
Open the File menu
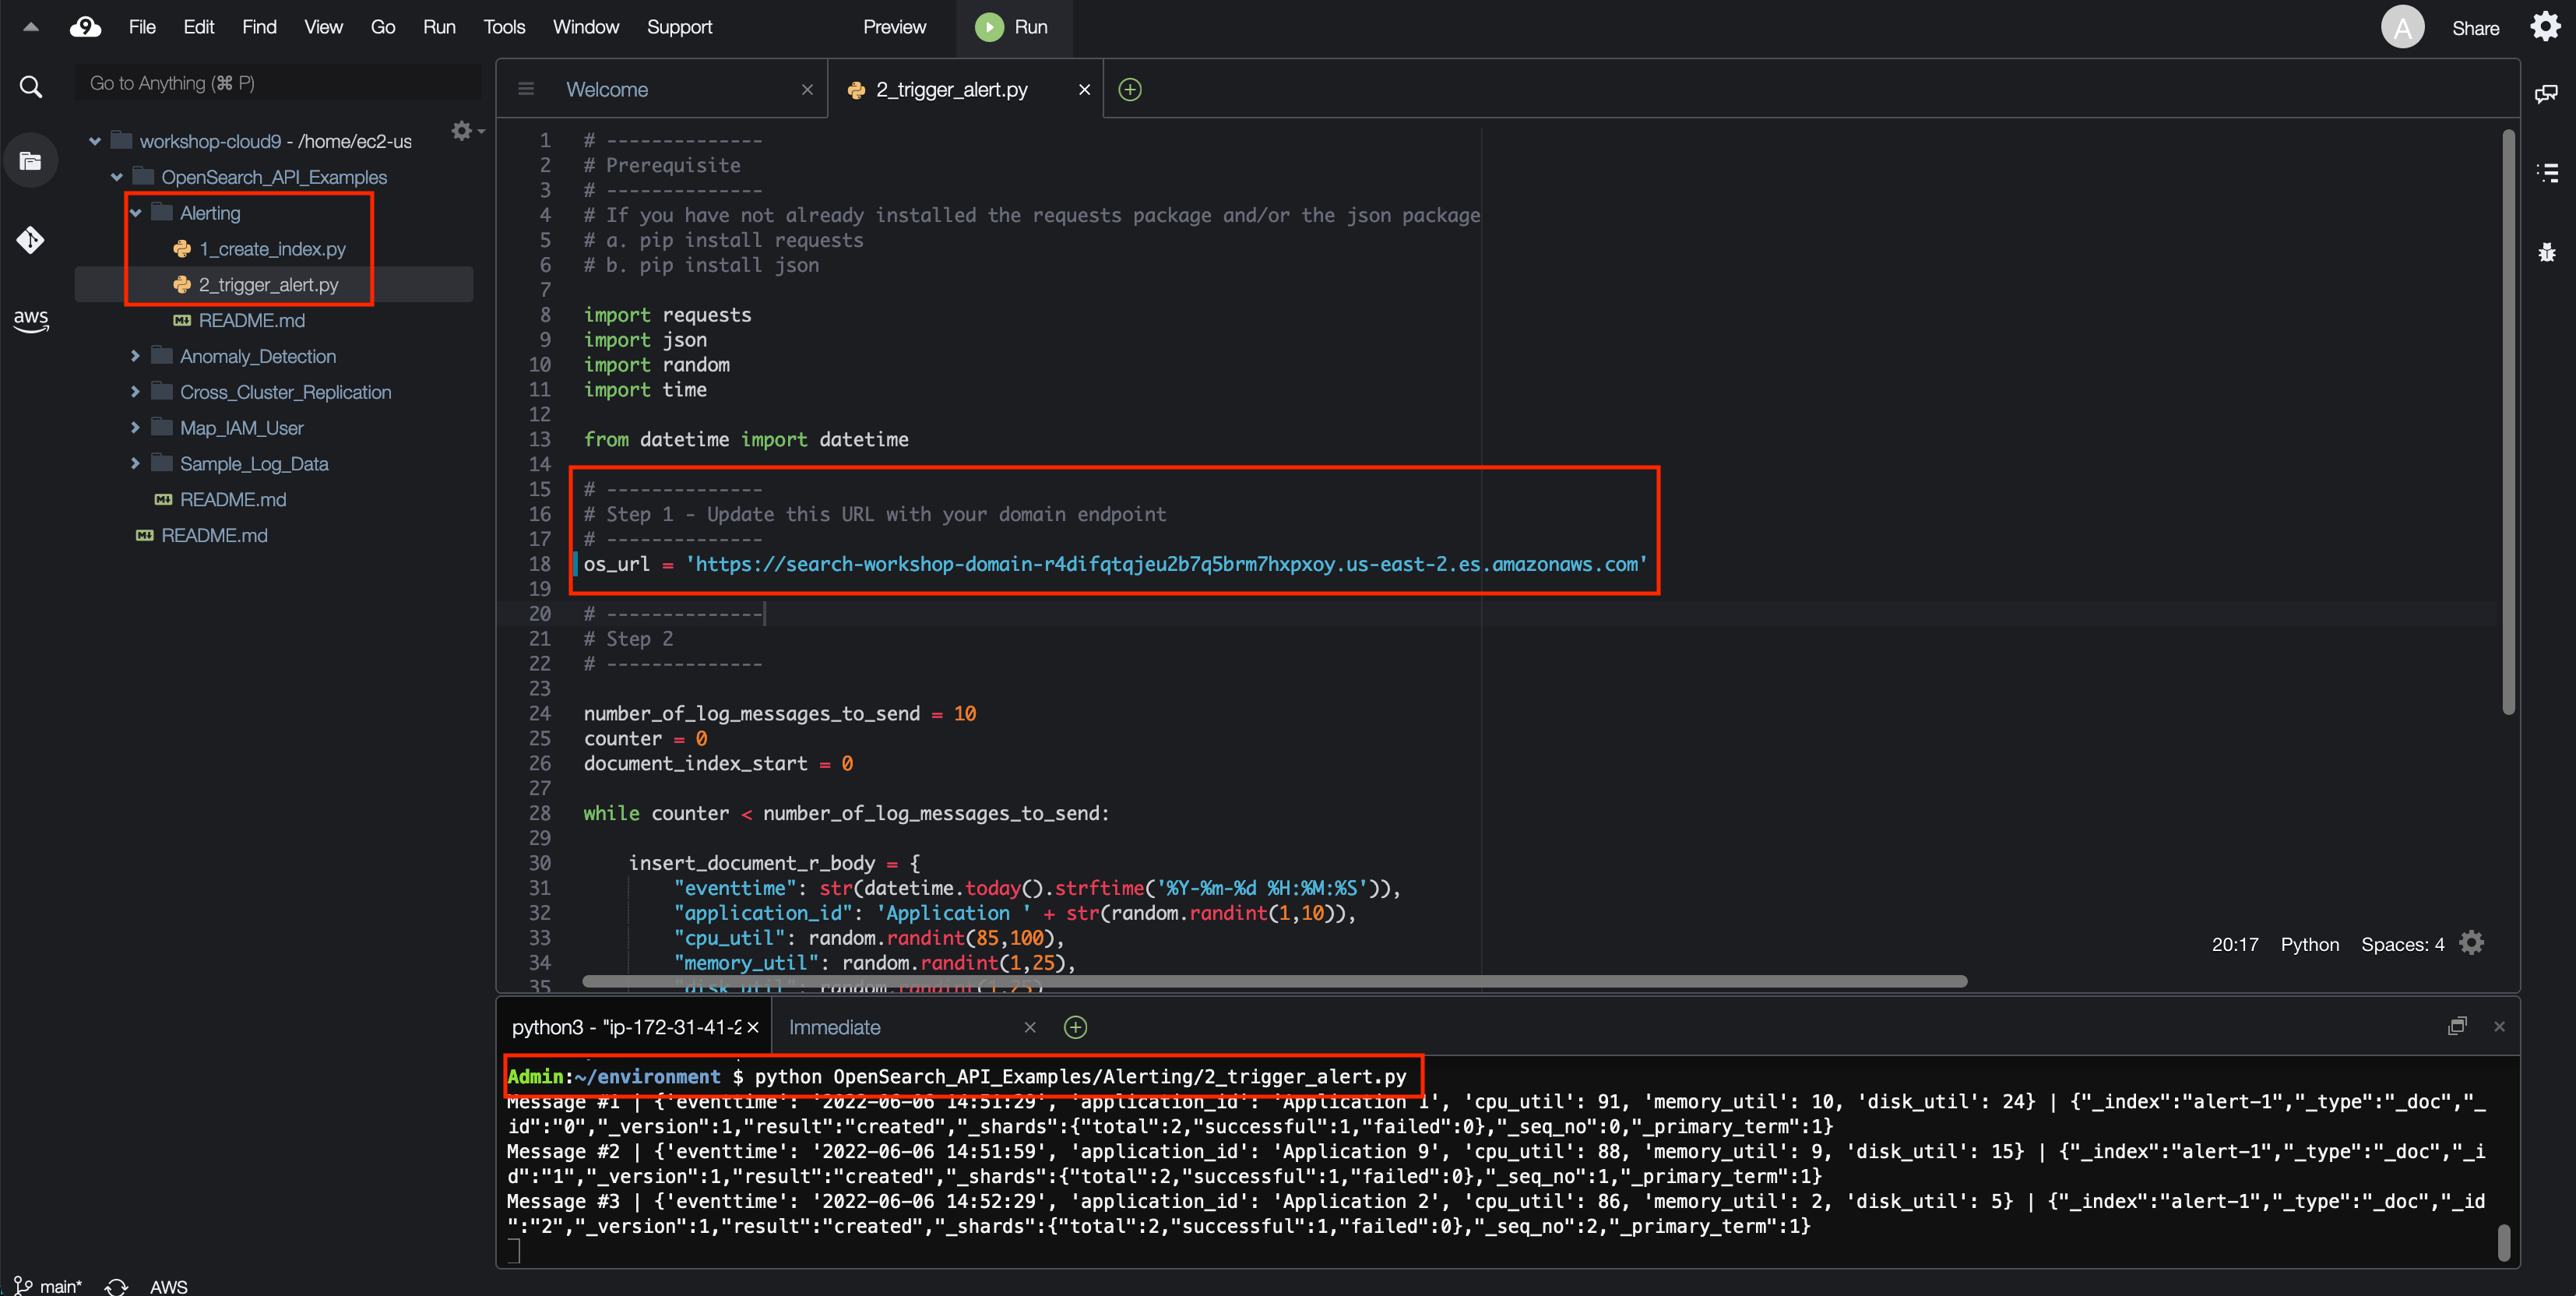pyautogui.click(x=142, y=27)
